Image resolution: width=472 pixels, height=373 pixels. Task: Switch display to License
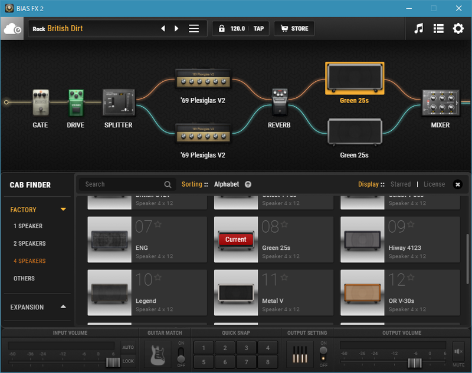click(x=434, y=184)
